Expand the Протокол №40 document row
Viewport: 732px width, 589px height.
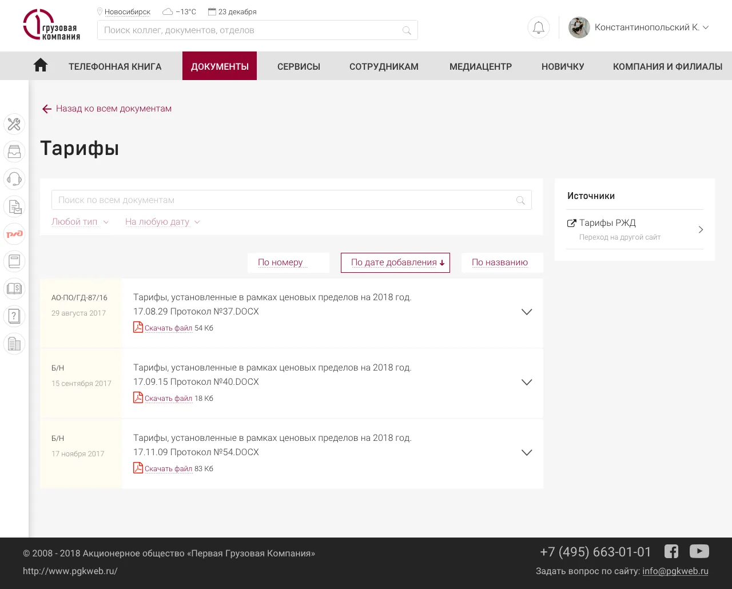(x=527, y=383)
